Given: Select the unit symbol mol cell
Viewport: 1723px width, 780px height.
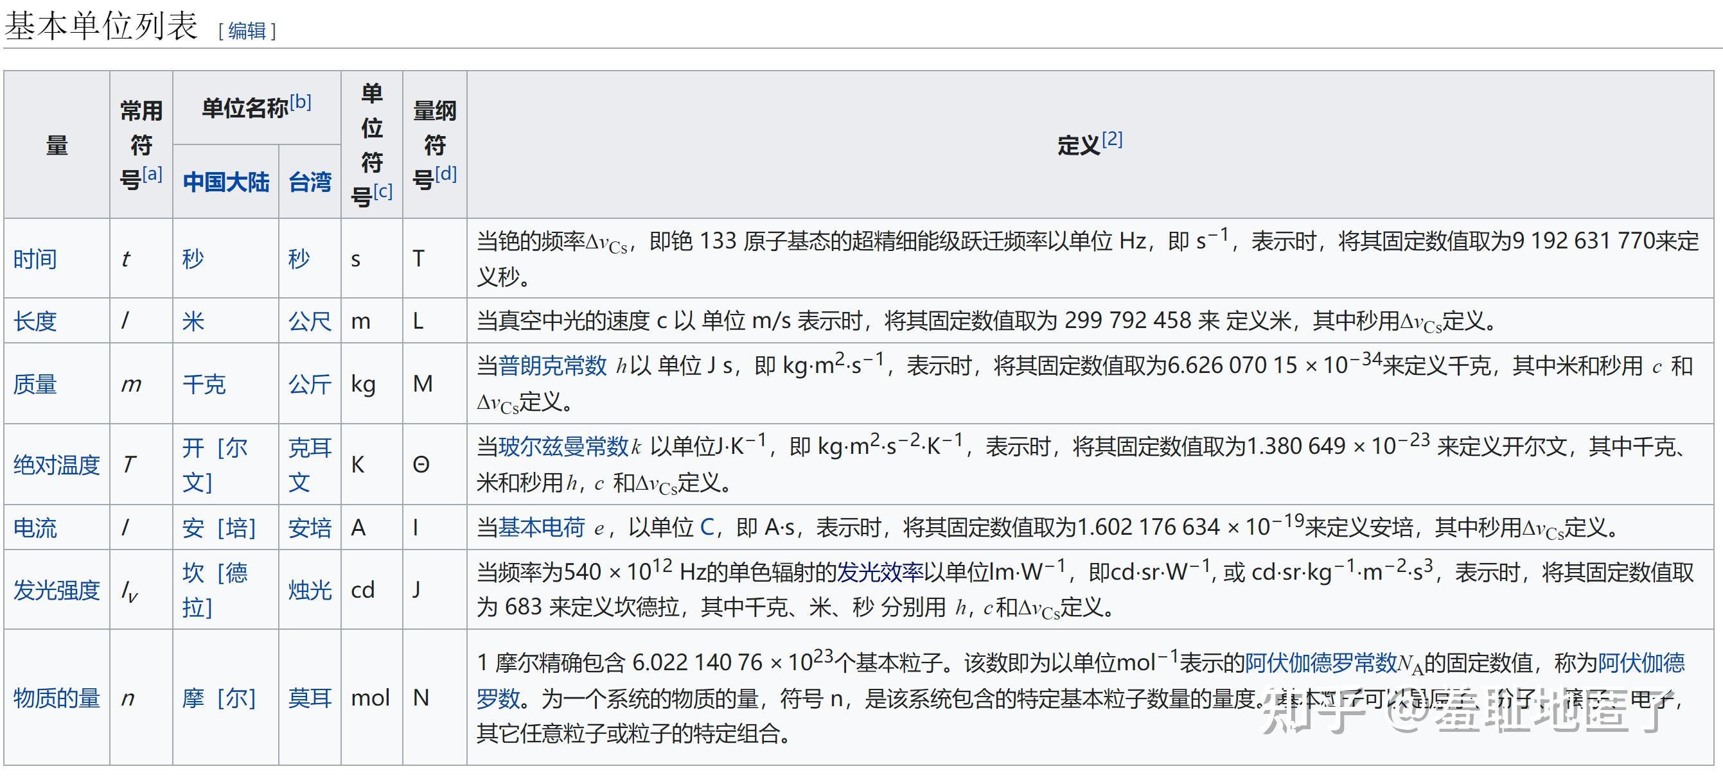Looking at the screenshot, I should [x=372, y=698].
